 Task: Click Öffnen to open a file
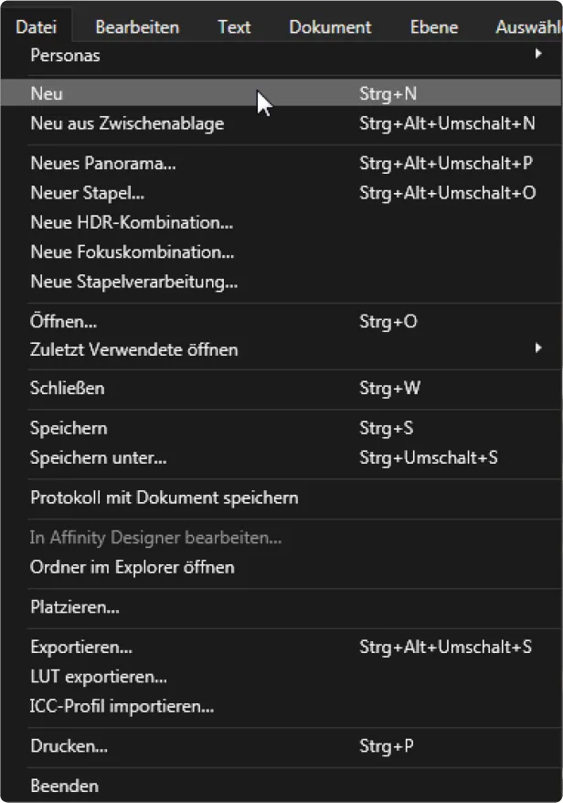(x=64, y=322)
